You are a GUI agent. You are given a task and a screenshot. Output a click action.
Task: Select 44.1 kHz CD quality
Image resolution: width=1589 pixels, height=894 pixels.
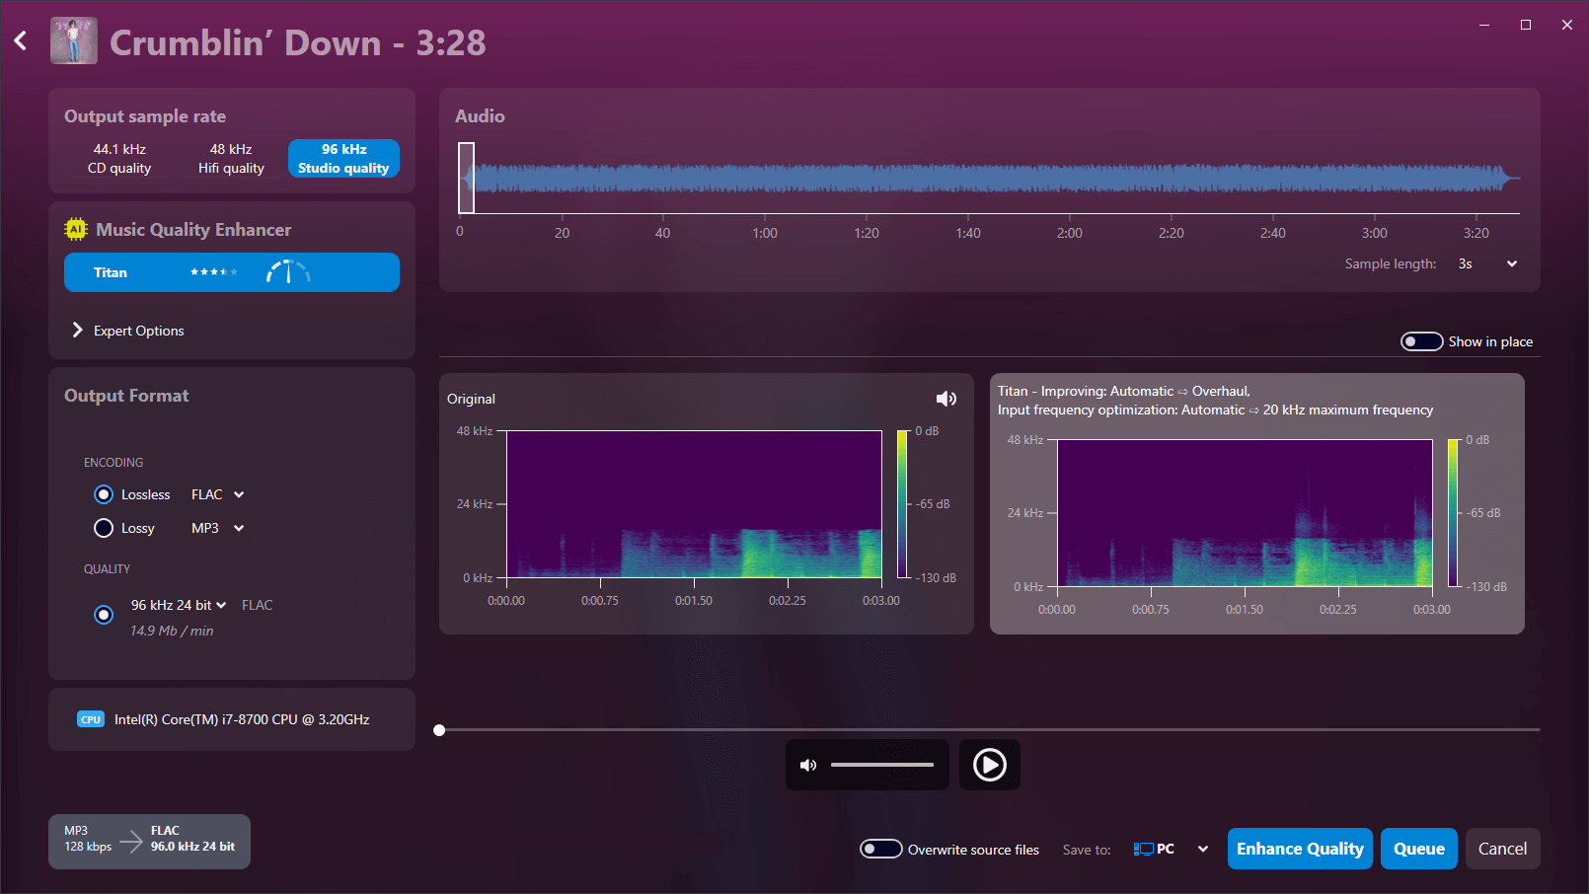click(x=119, y=158)
